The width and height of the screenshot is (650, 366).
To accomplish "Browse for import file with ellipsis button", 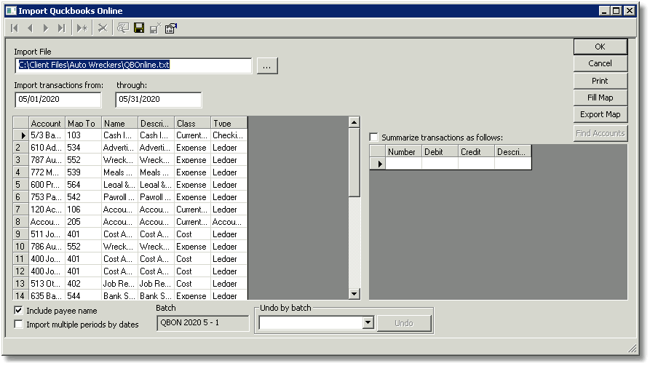I will coord(267,66).
